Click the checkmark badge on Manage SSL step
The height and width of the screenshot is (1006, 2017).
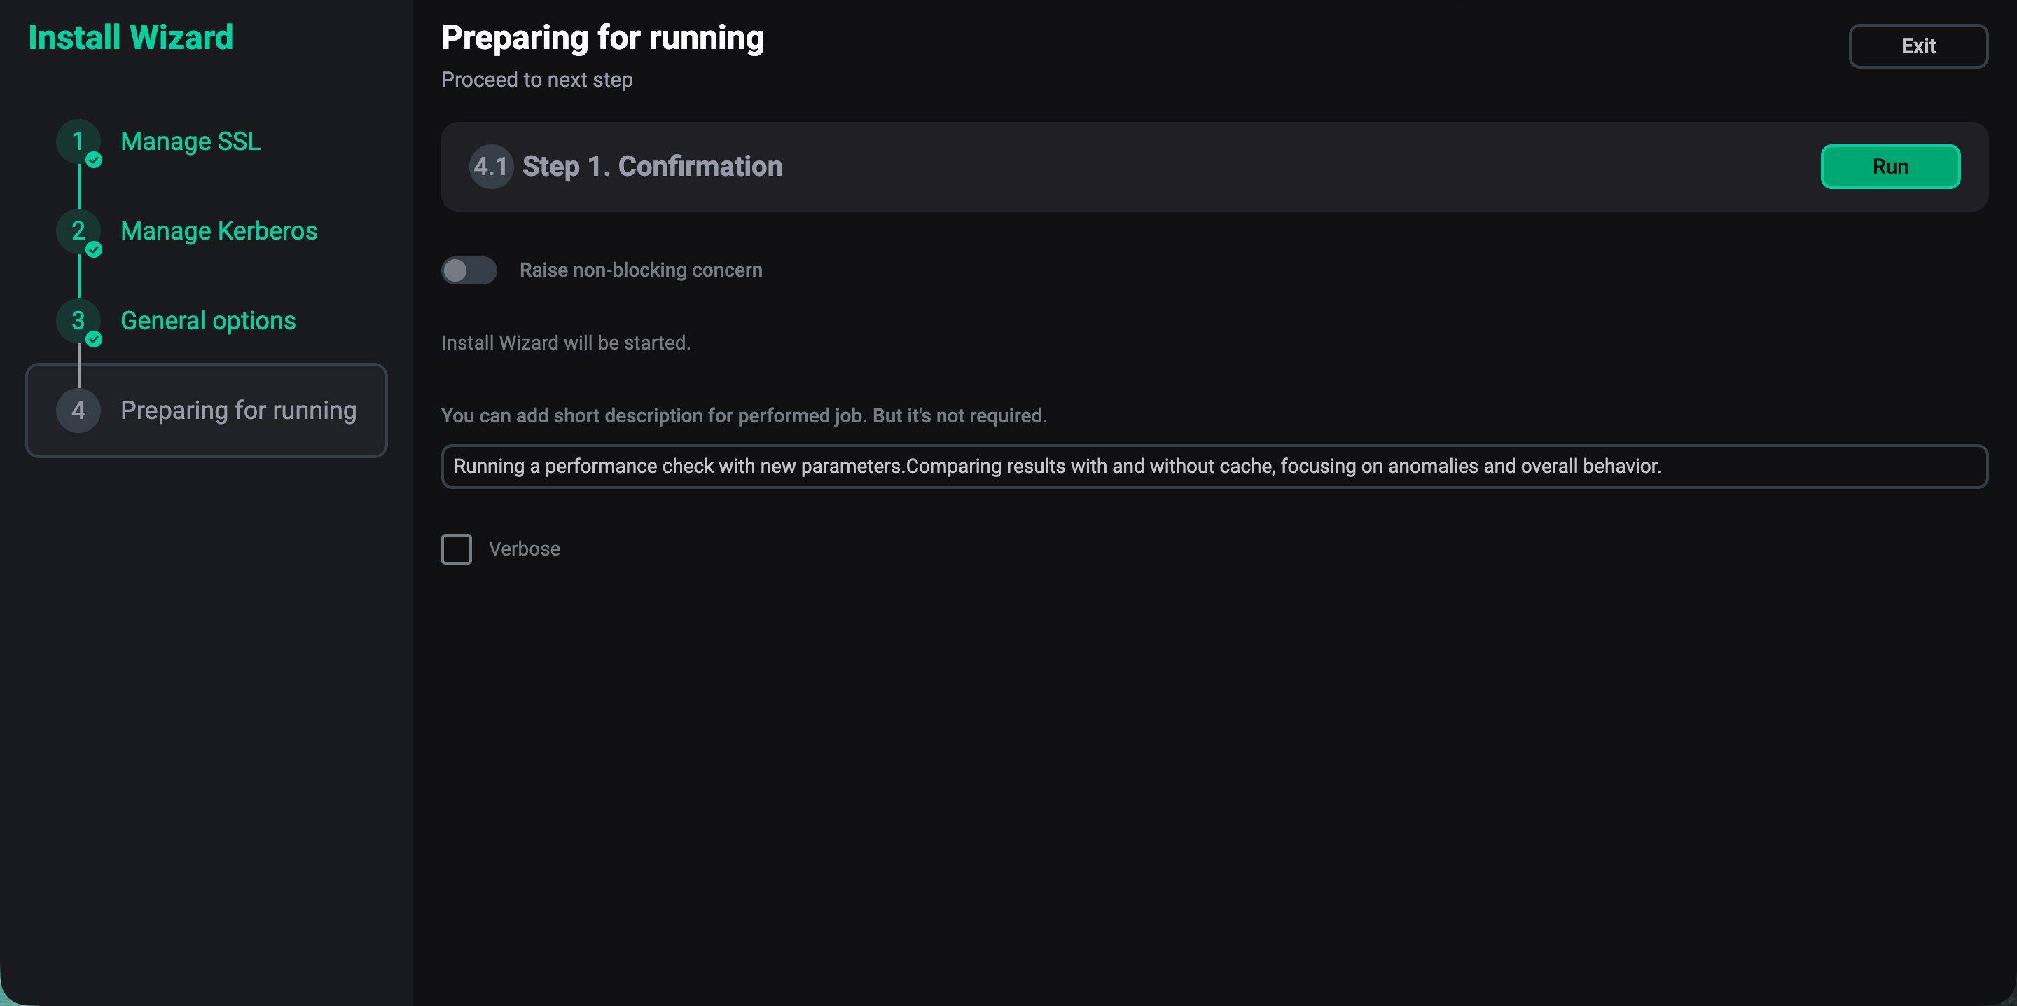point(93,160)
